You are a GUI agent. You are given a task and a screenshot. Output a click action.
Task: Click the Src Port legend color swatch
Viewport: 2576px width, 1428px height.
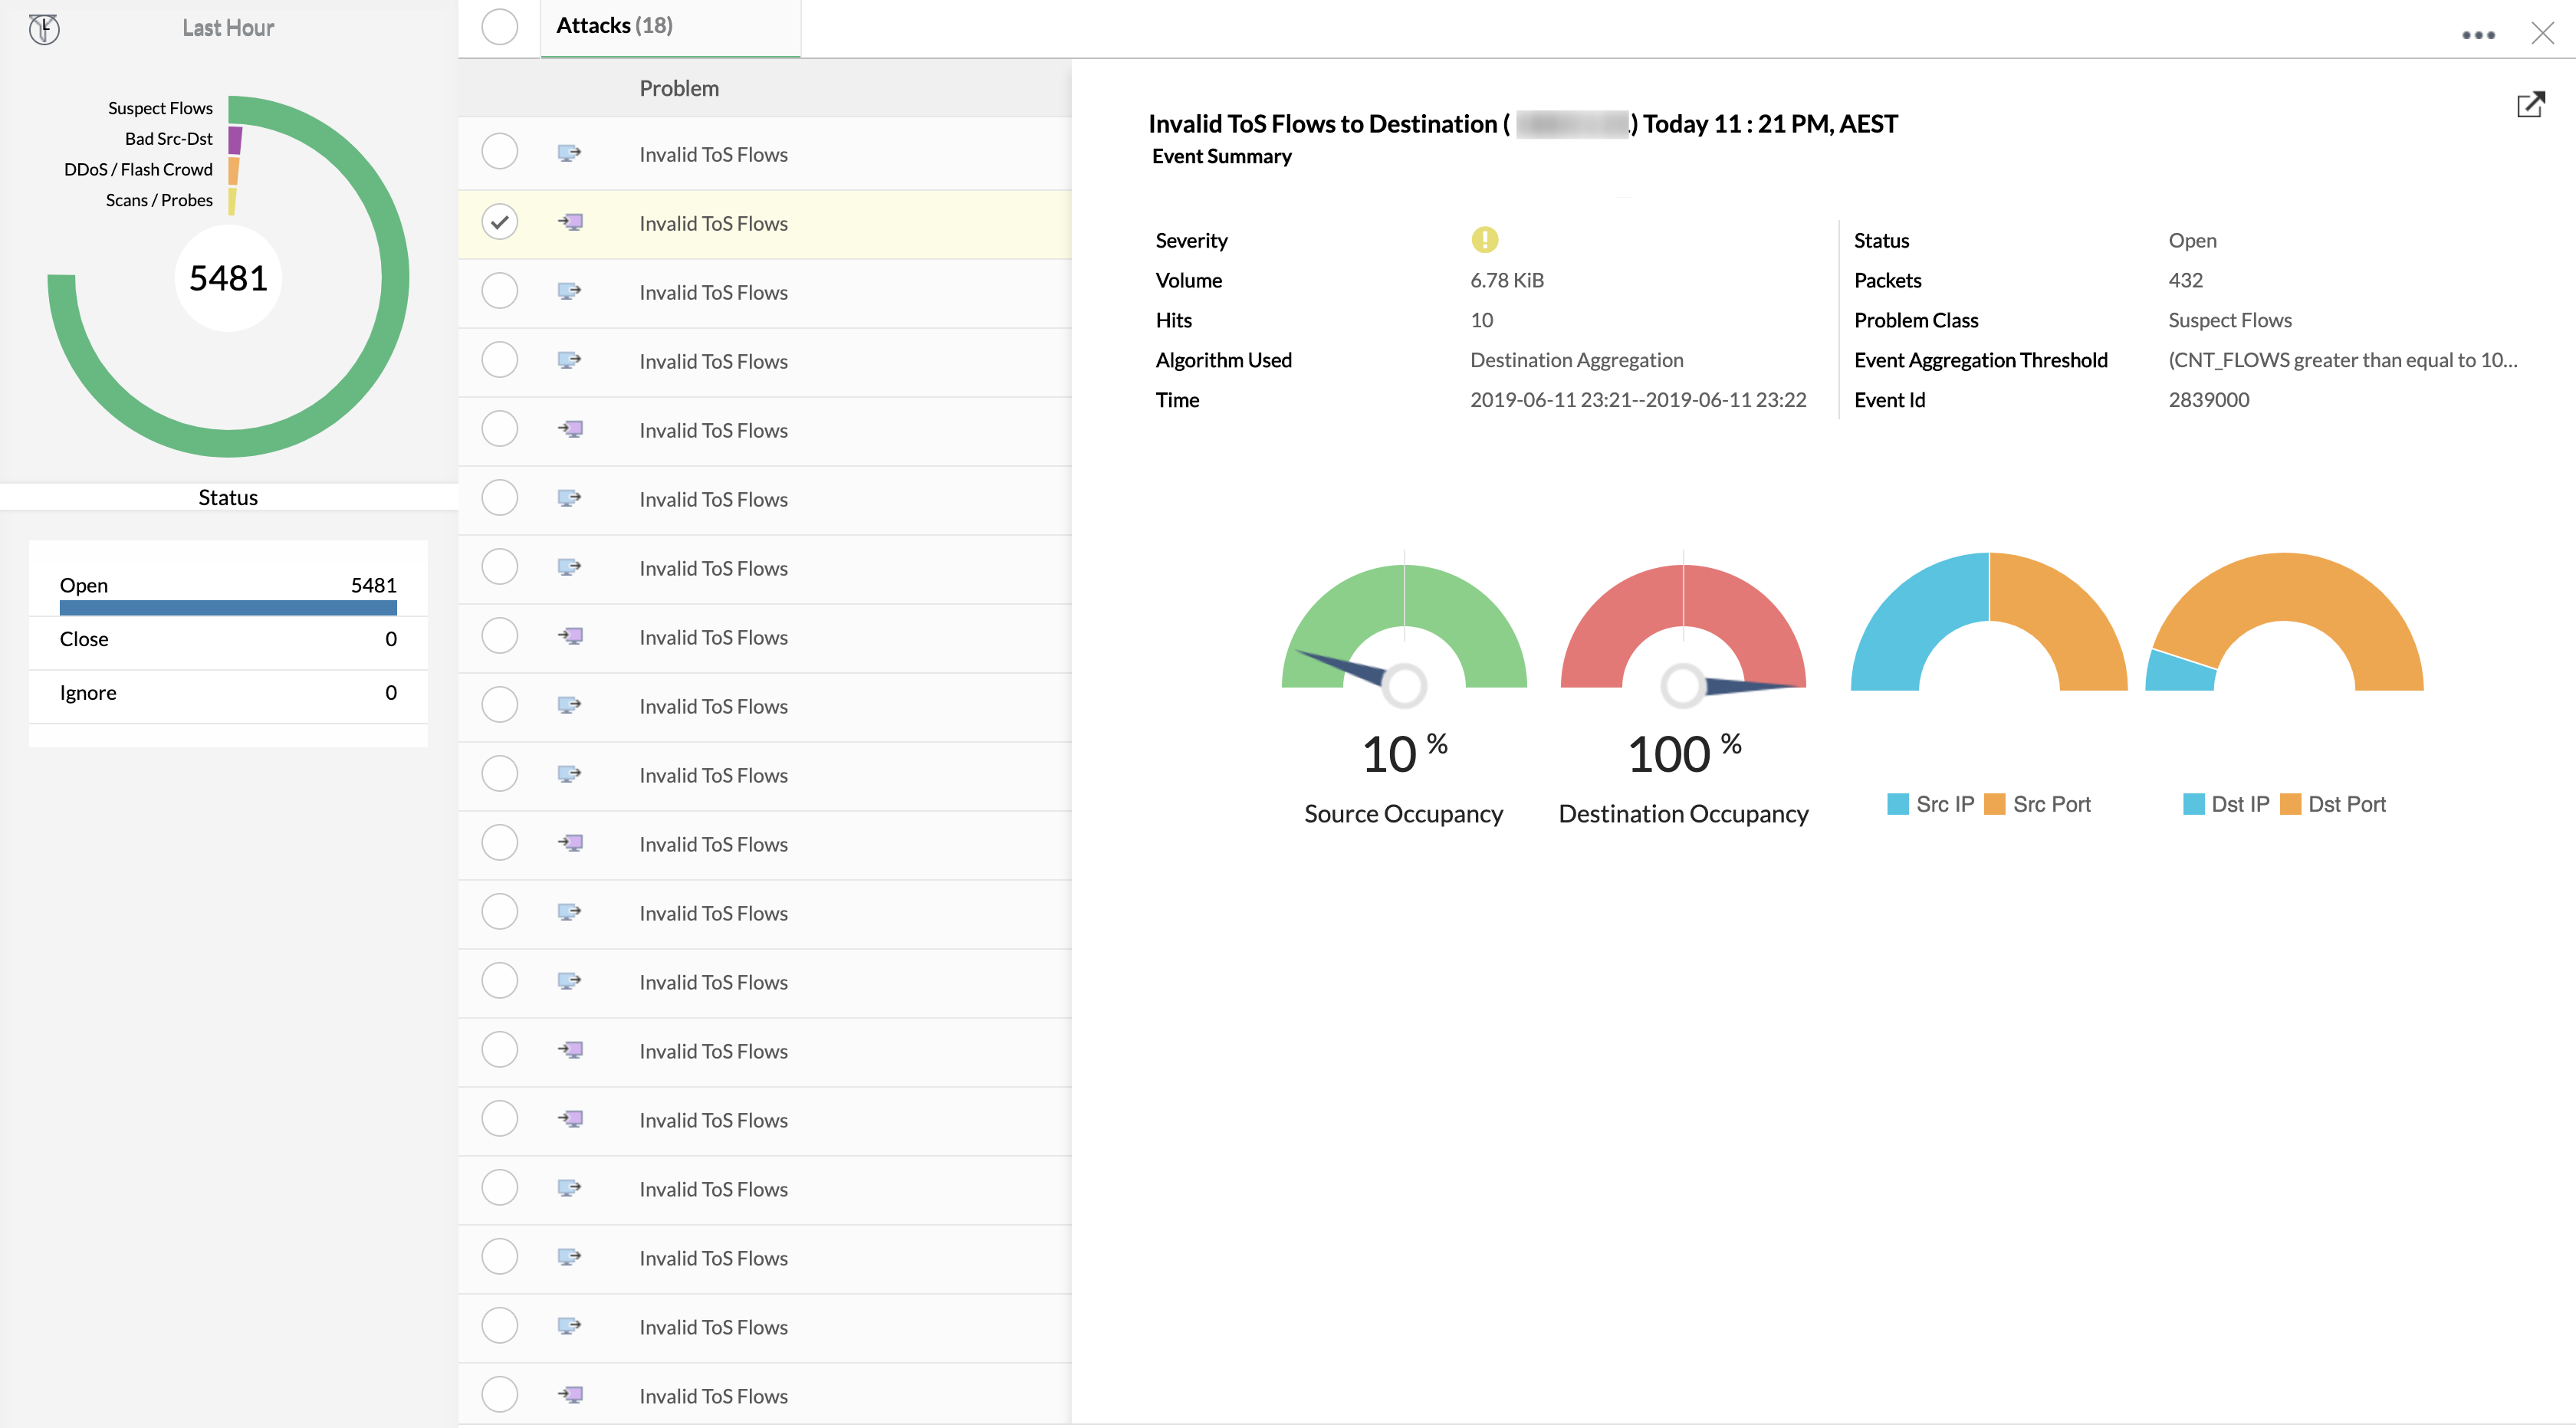(1994, 805)
